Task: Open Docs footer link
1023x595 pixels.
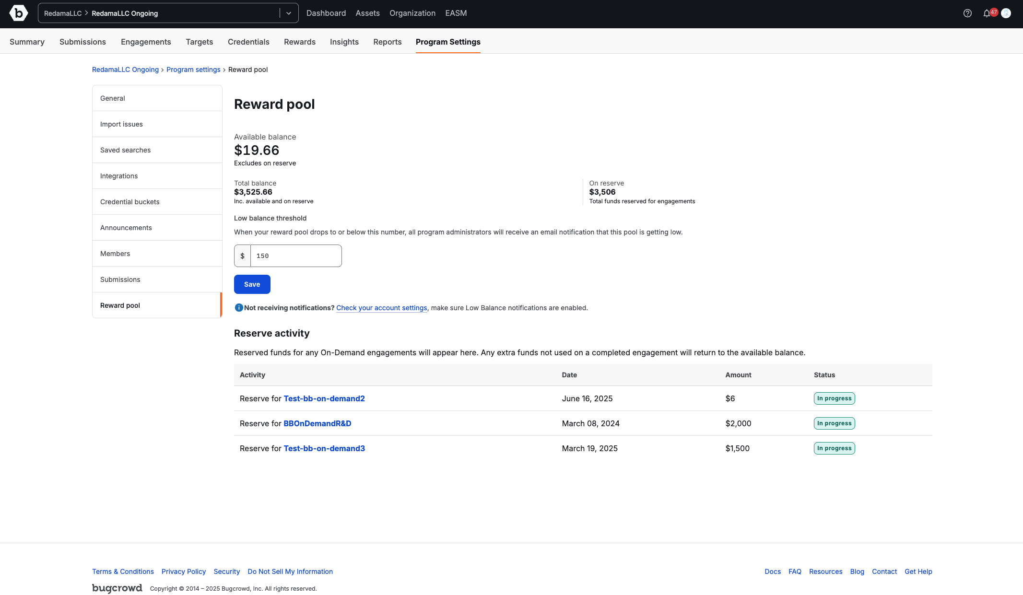Action: 773,572
